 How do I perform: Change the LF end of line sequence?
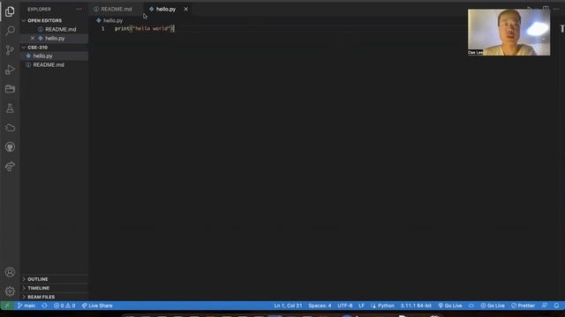[x=361, y=306]
